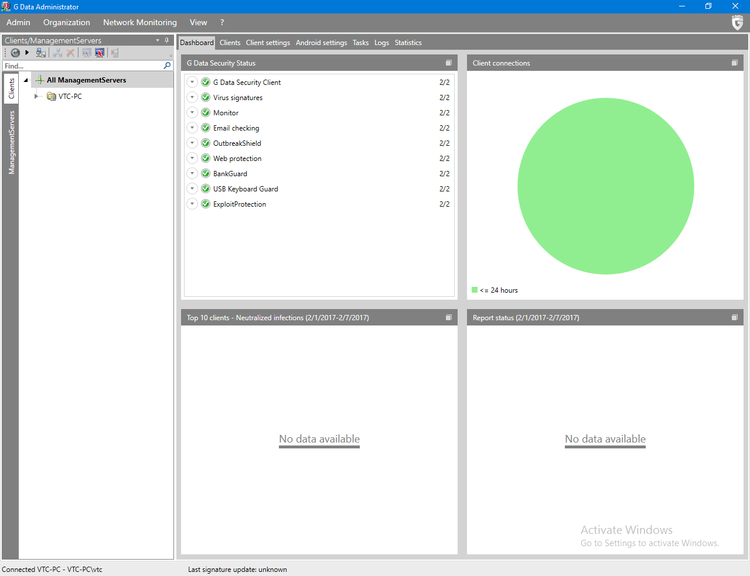Click the VTC-PC server folder icon
This screenshot has height=576, width=750.
pos(52,97)
